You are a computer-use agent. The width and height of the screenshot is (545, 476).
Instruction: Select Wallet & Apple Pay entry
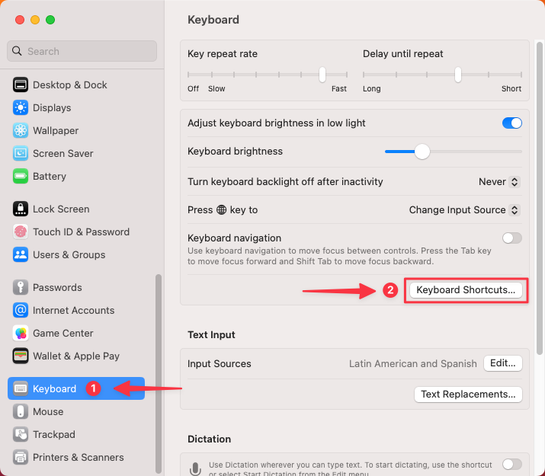76,356
